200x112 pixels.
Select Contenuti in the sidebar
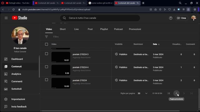tap(20, 67)
